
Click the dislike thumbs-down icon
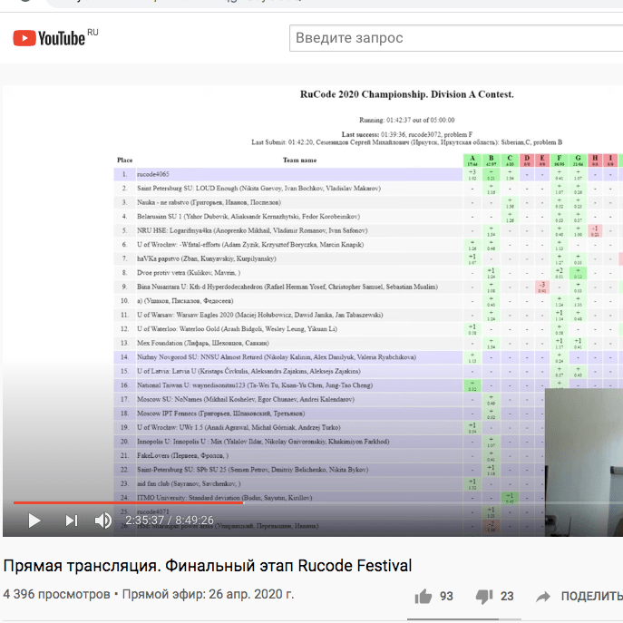click(x=484, y=597)
